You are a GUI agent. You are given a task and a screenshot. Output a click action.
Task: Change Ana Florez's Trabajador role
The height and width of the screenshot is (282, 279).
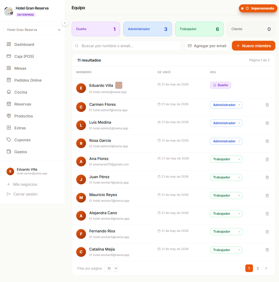point(226,159)
